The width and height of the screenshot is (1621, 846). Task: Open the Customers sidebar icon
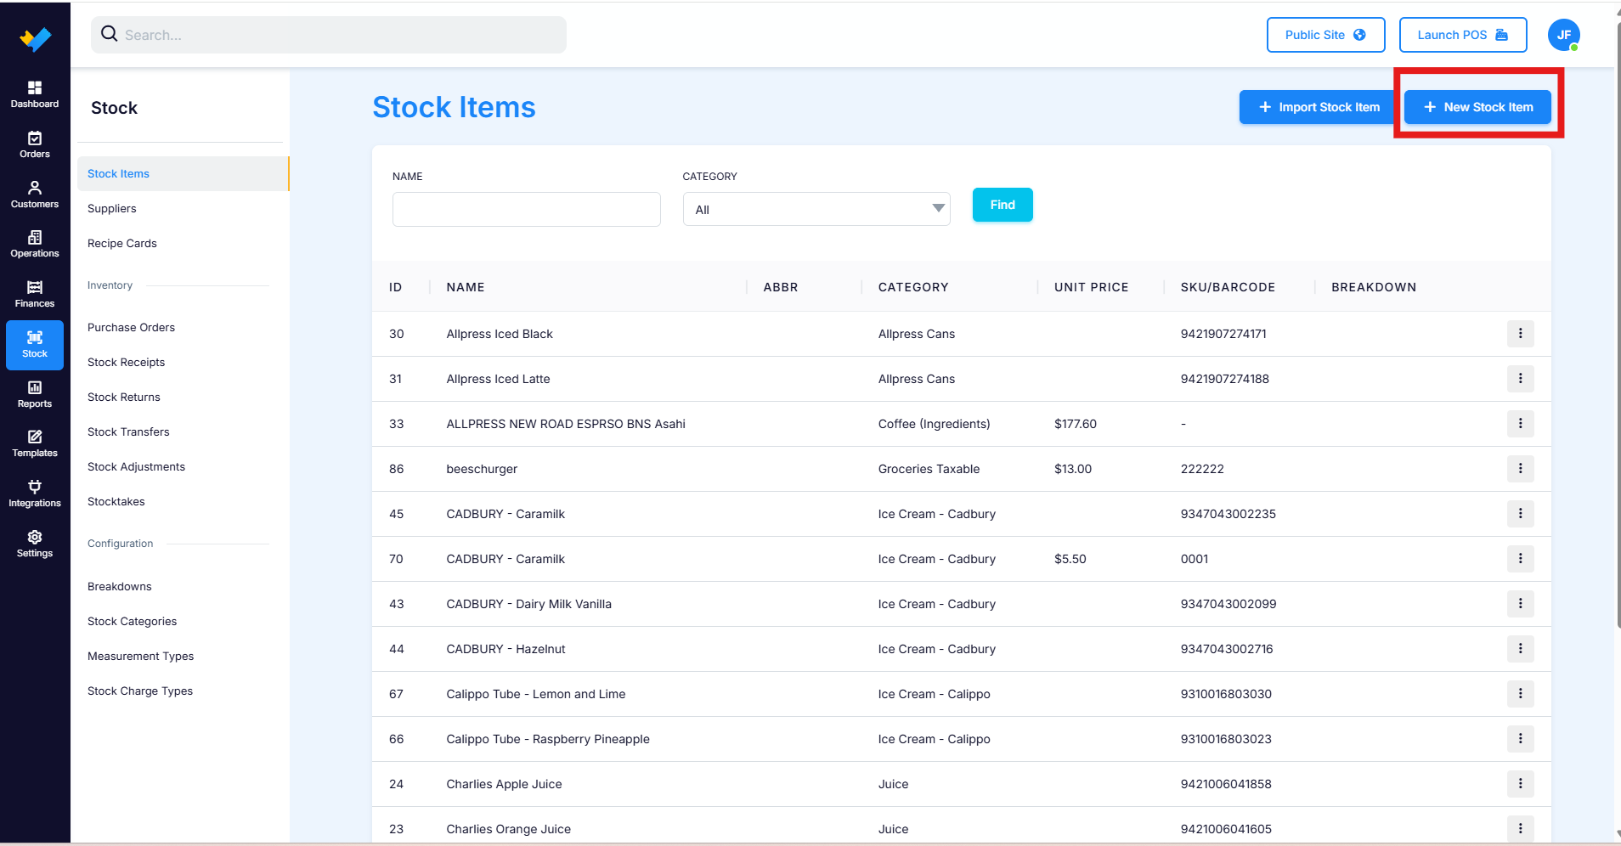click(x=35, y=195)
